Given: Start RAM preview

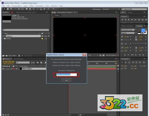Looking at the screenshot, I should pos(146,20).
